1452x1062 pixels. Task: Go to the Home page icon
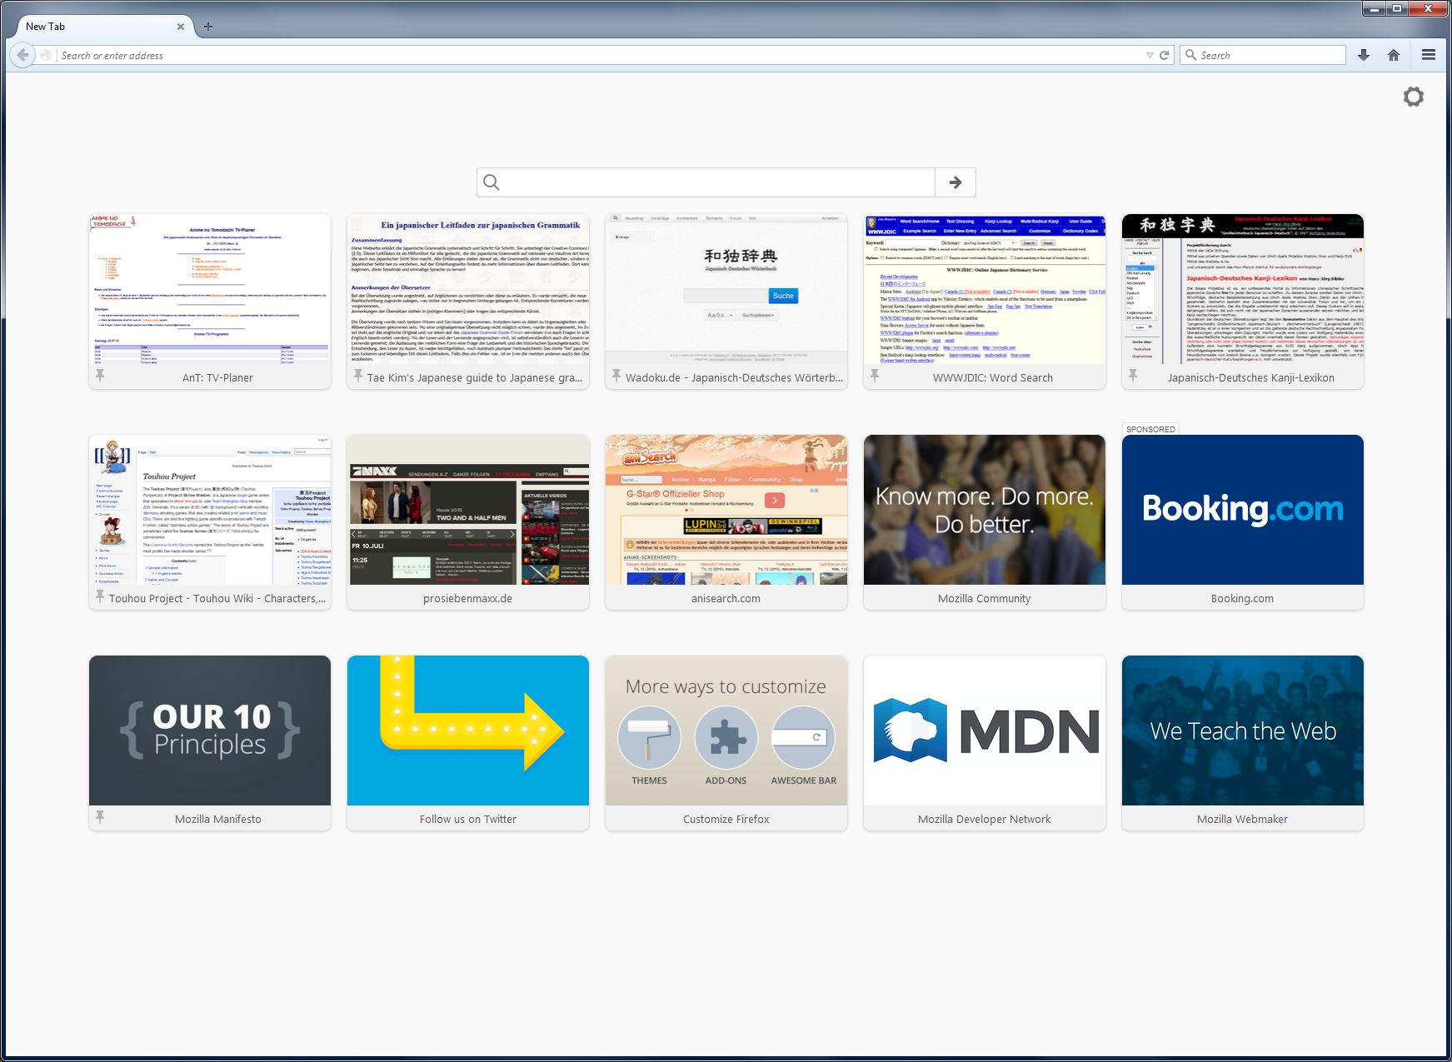pos(1394,55)
